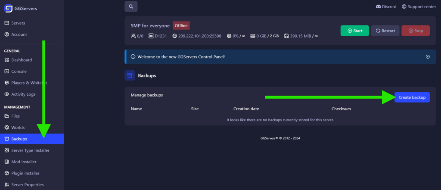Viewport: 441px width, 190px height.
Task: Start the SMP for everyone server
Action: (x=354, y=31)
